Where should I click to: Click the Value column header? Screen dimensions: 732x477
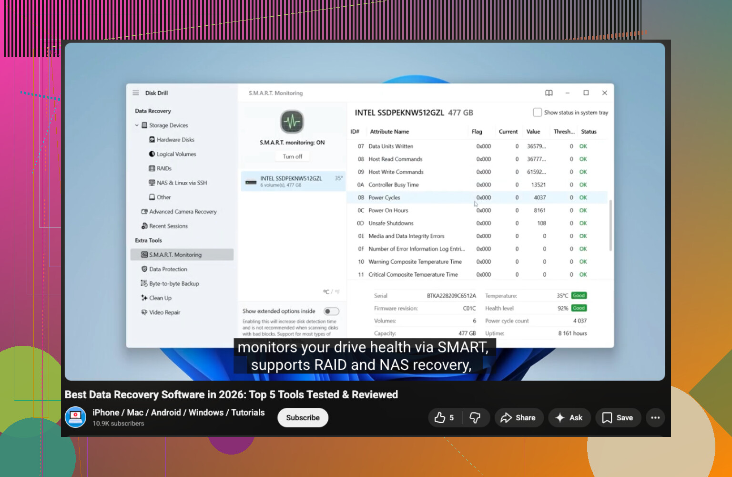tap(533, 132)
